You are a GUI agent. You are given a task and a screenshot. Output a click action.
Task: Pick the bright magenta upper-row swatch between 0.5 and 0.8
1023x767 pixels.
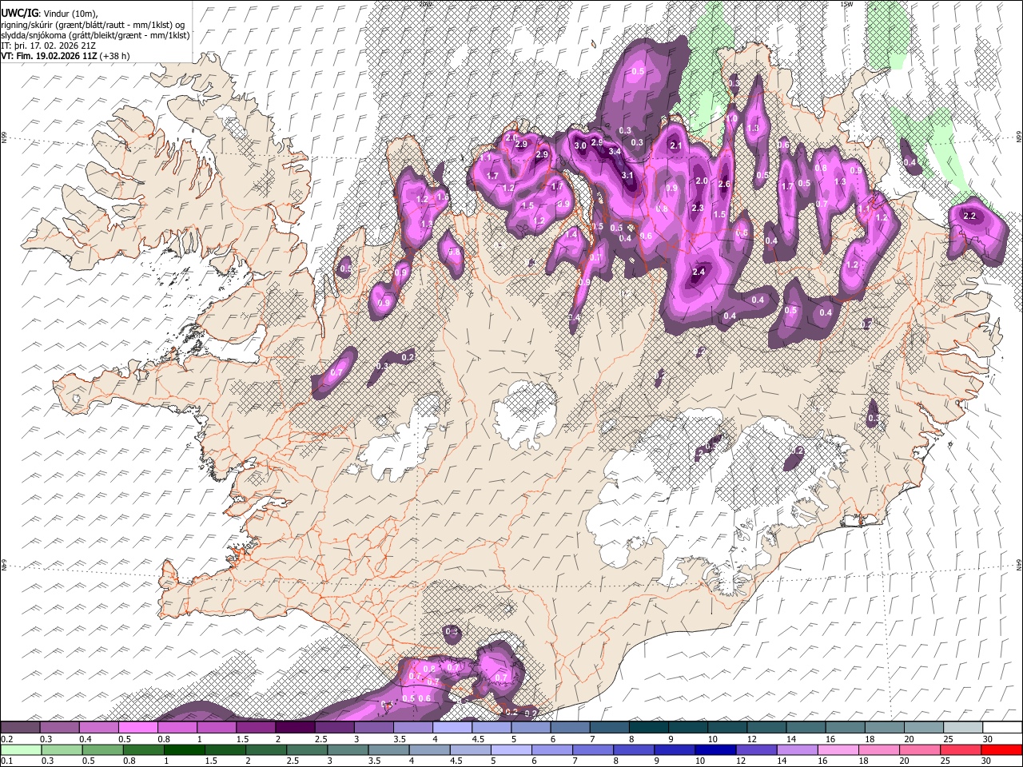(x=138, y=728)
